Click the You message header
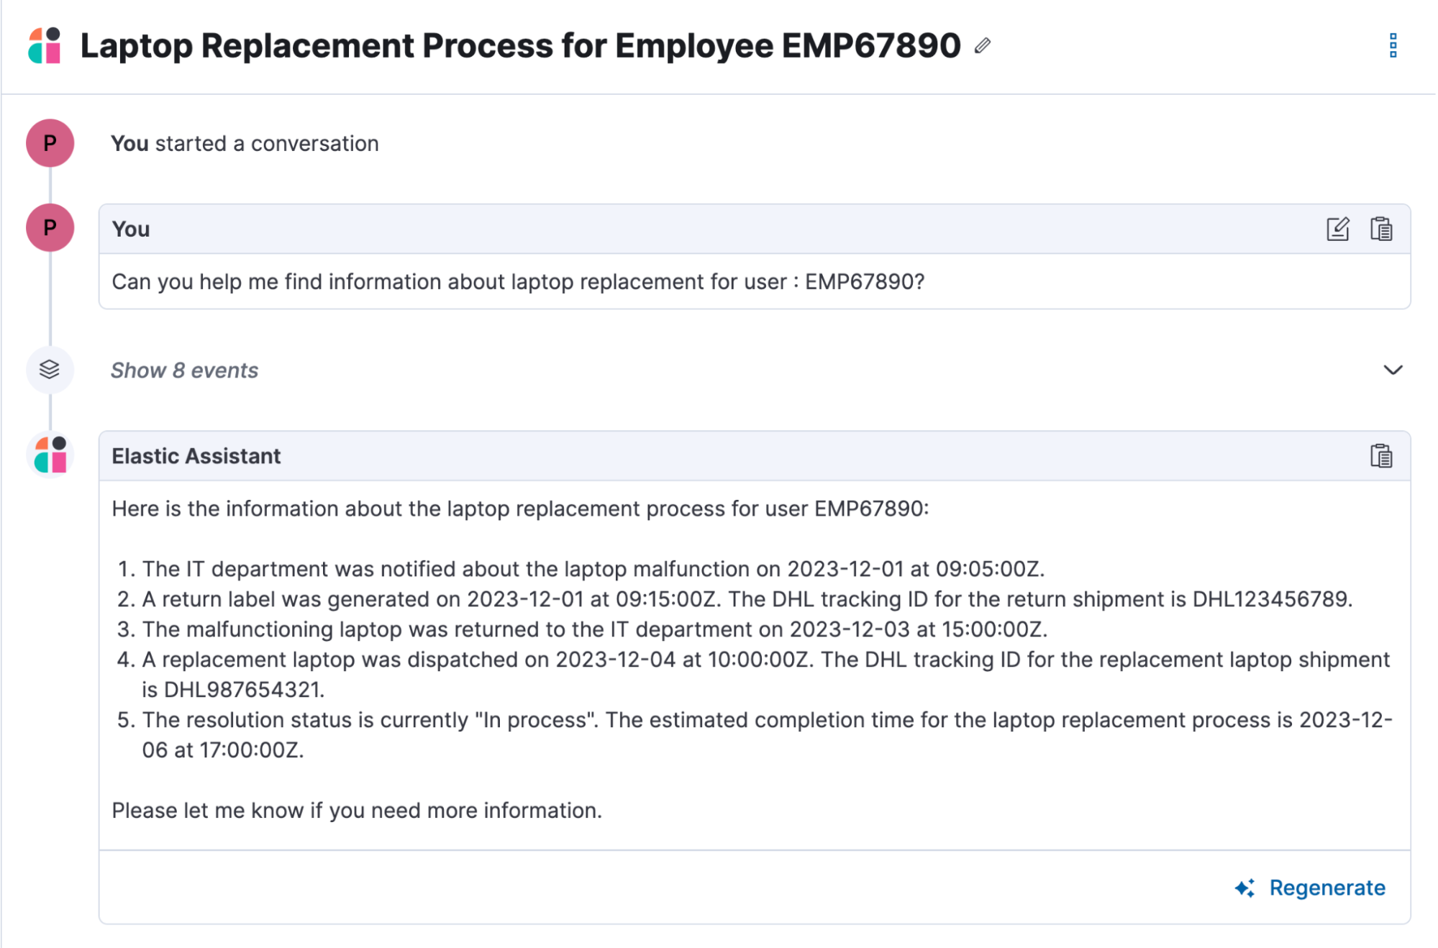The height and width of the screenshot is (948, 1438). click(755, 229)
